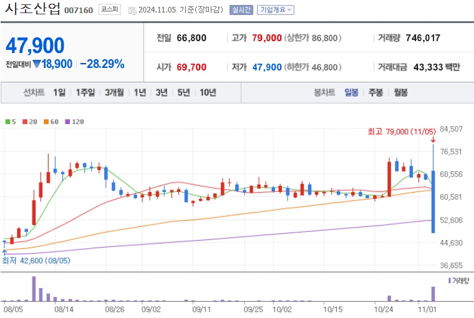The width and height of the screenshot is (474, 318).
Task: Select the 3개월 line chart period
Action: tap(114, 92)
